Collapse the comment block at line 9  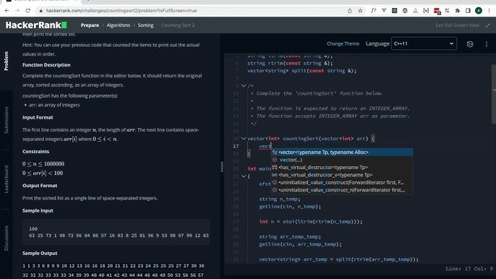(x=244, y=85)
